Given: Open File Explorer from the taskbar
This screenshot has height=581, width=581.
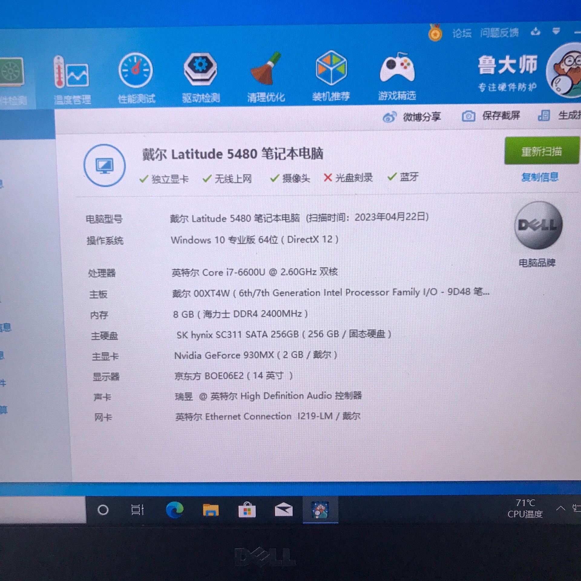Looking at the screenshot, I should tap(211, 510).
